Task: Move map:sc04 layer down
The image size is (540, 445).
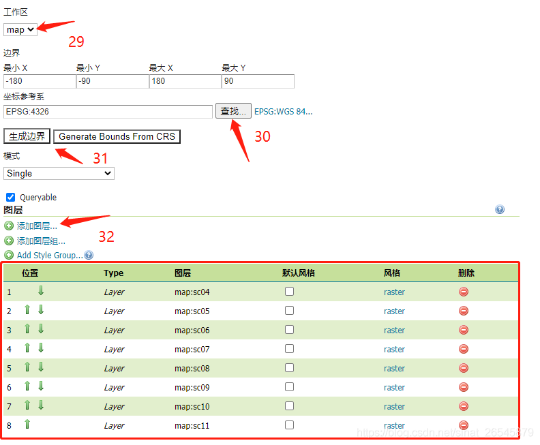Action: (x=41, y=291)
